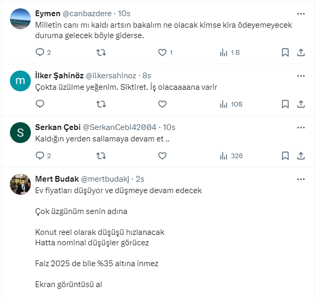This screenshot has height=297, width=328.
Task: Open more options on Mert Budak's tweet
Action: 301,179
